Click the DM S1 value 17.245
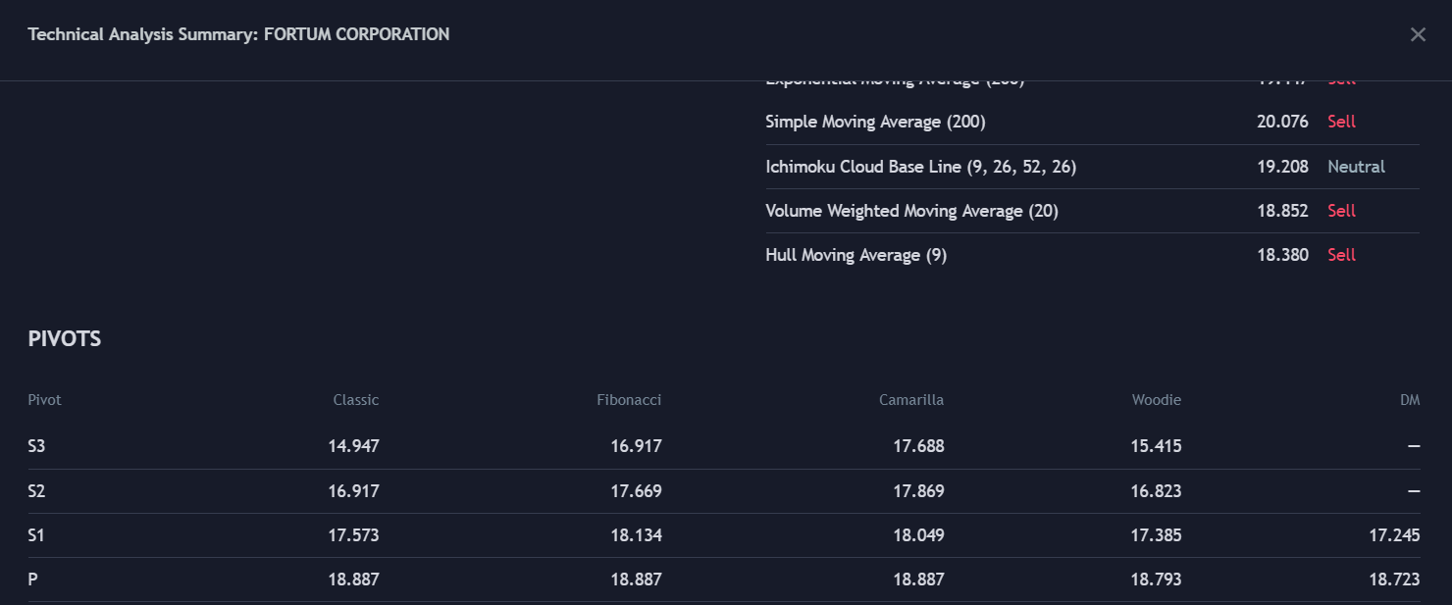The image size is (1452, 605). click(x=1394, y=535)
